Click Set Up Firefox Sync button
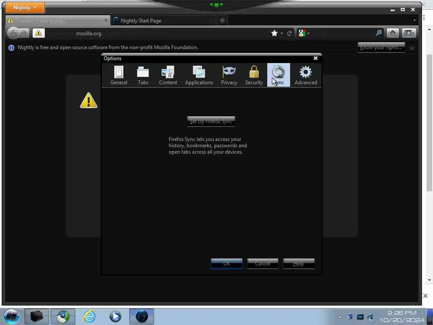The height and width of the screenshot is (325, 433). (x=211, y=121)
